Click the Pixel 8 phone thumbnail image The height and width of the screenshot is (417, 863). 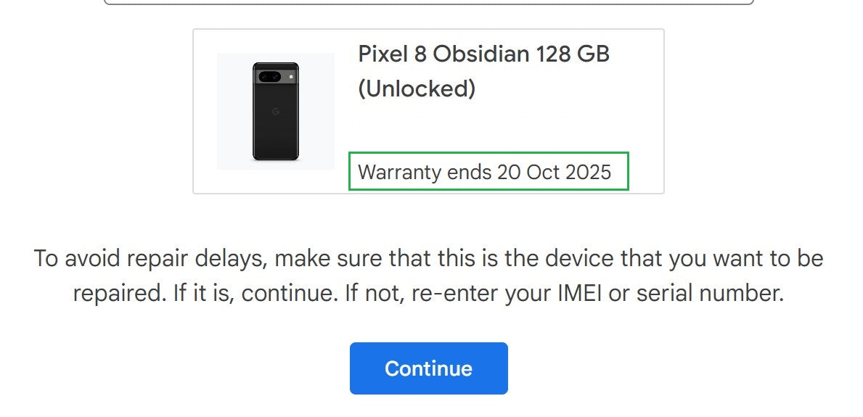point(276,111)
